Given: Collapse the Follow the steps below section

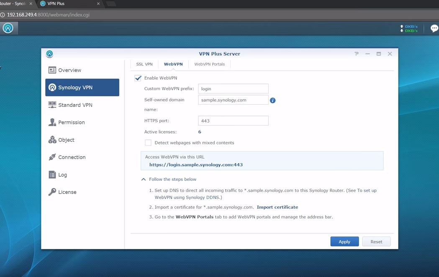Looking at the screenshot, I should (x=144, y=180).
